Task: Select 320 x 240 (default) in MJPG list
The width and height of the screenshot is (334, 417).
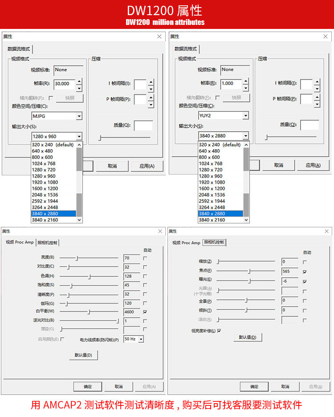Action: coord(54,145)
